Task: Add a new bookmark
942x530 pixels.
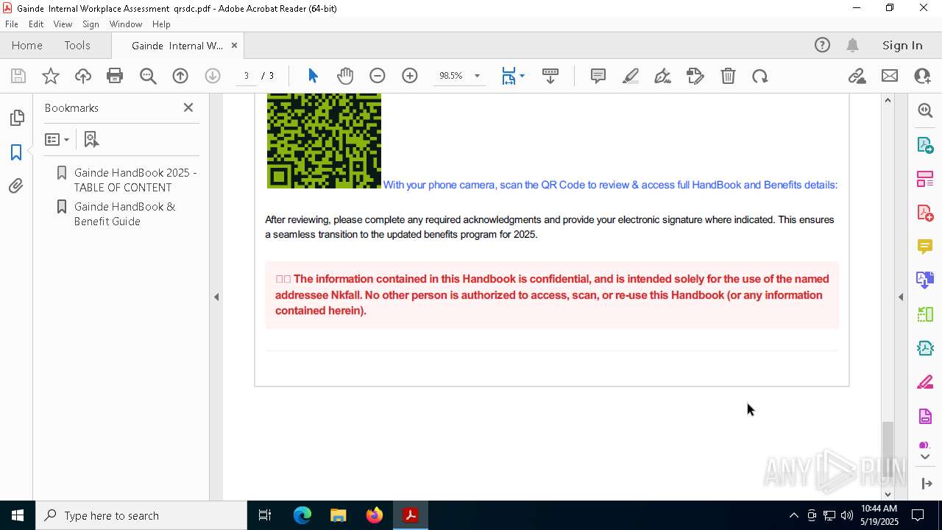Action: click(91, 139)
